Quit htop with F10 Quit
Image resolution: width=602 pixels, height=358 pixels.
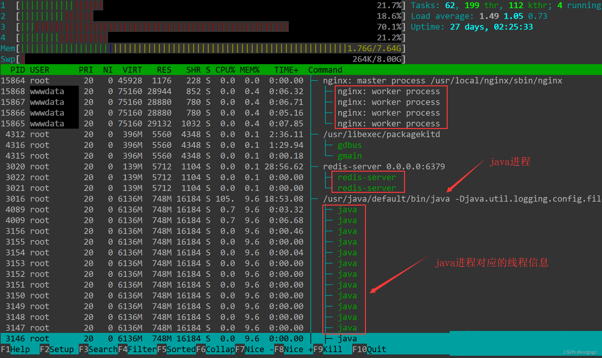coord(369,349)
